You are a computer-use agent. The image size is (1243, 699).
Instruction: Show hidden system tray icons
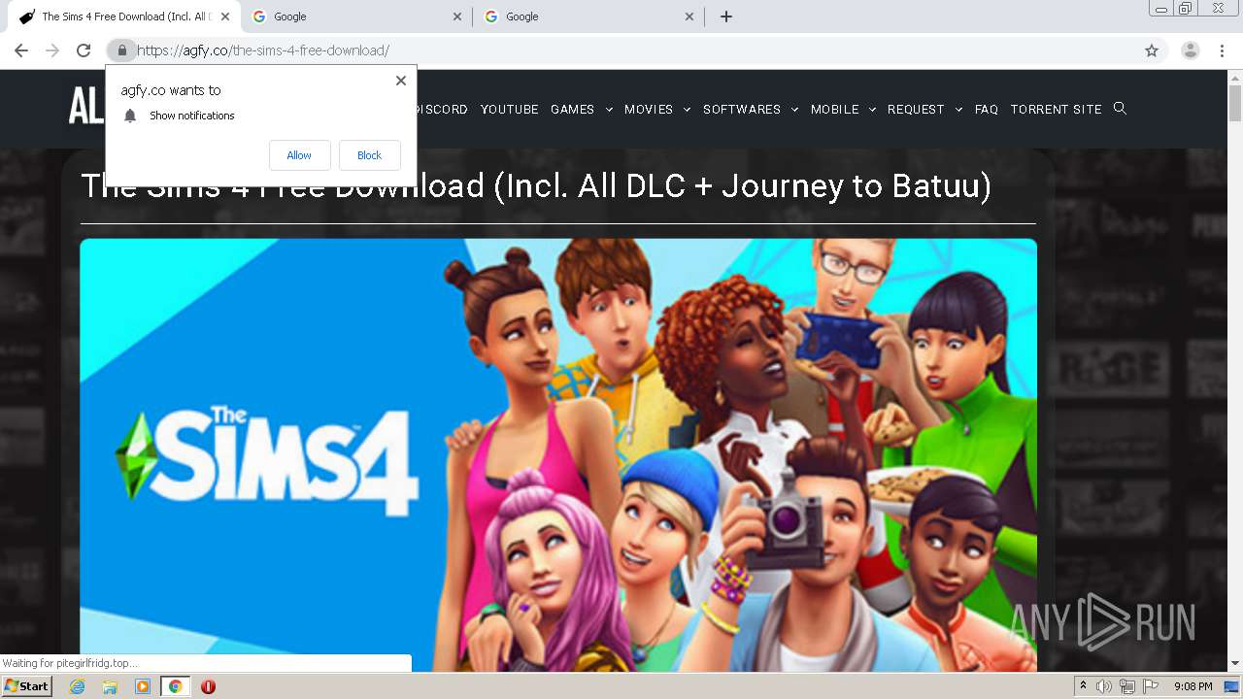(x=1083, y=686)
